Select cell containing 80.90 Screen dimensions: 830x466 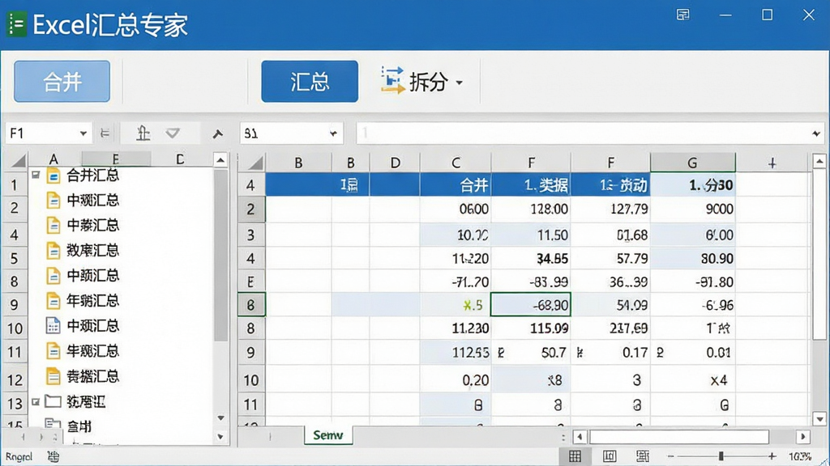click(x=693, y=258)
